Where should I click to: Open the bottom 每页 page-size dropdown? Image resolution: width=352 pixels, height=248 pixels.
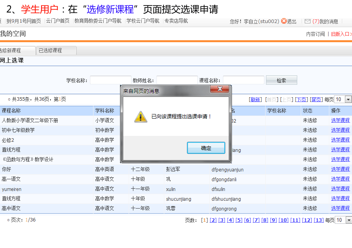point(348,220)
